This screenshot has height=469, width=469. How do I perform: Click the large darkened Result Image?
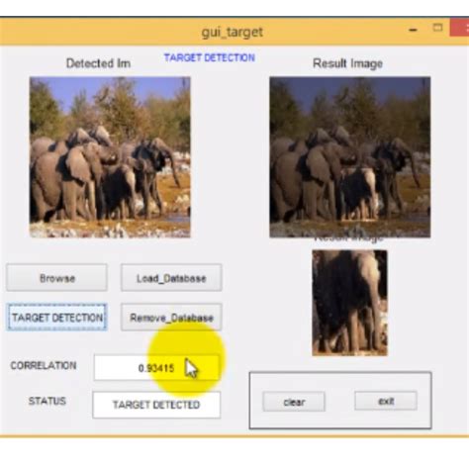click(x=350, y=157)
